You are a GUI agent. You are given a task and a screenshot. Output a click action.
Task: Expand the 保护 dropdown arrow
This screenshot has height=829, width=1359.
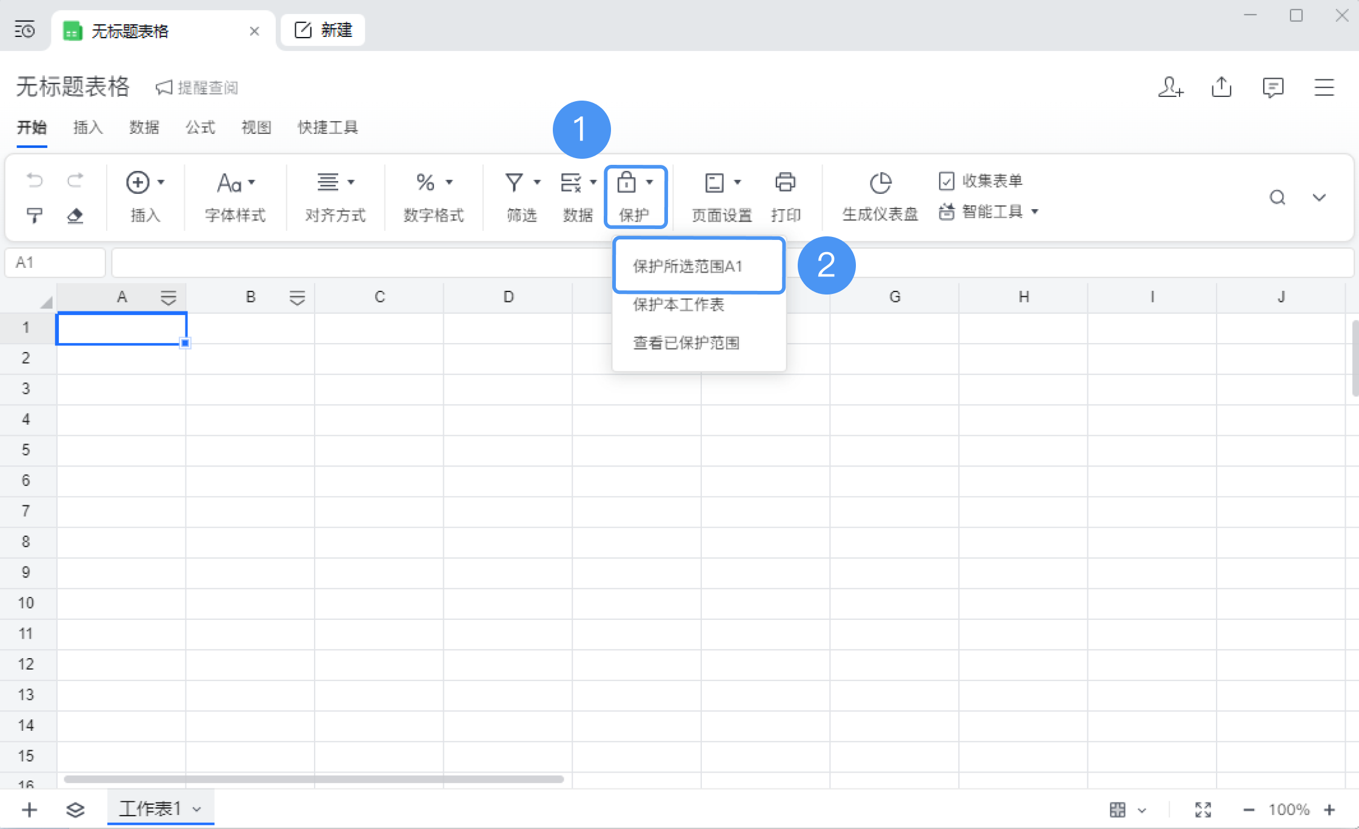[651, 181]
